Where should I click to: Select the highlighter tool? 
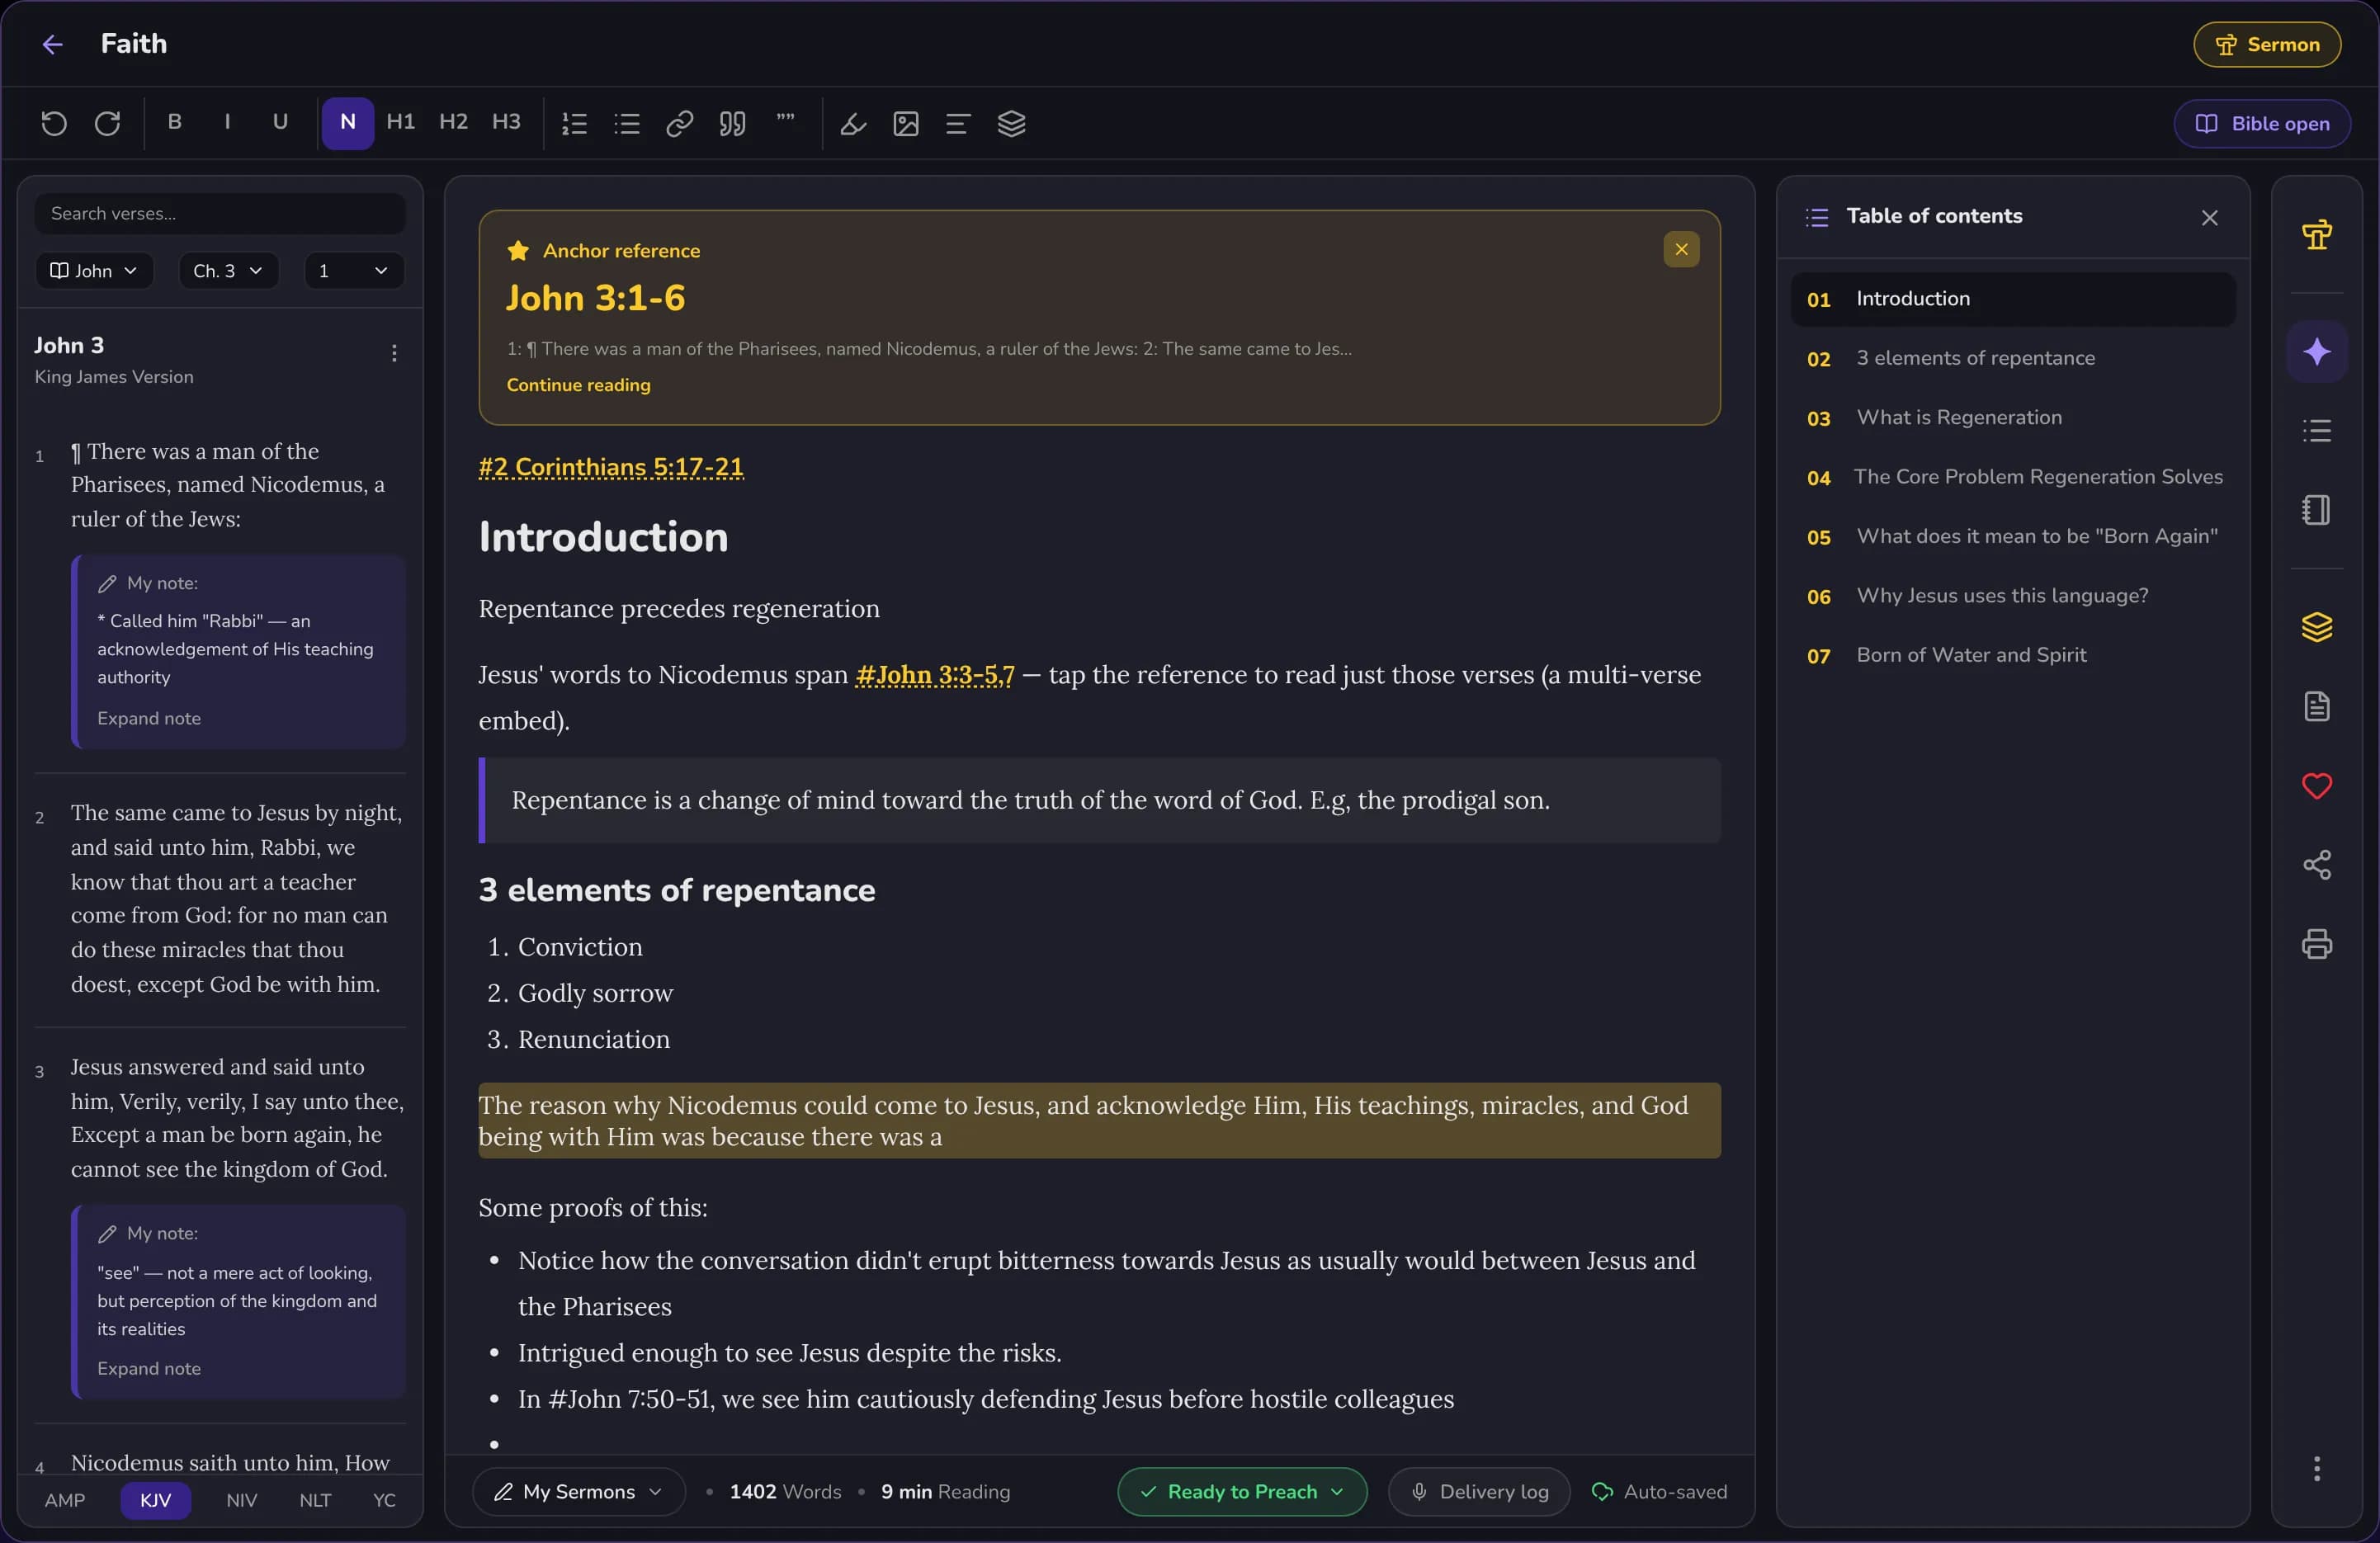(853, 123)
